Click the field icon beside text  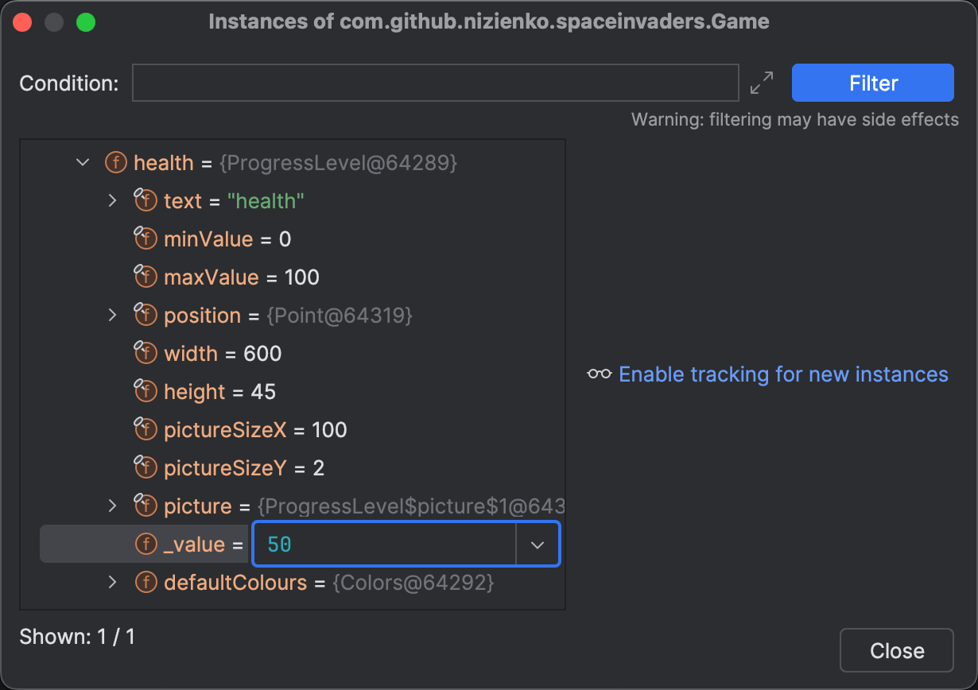[146, 201]
